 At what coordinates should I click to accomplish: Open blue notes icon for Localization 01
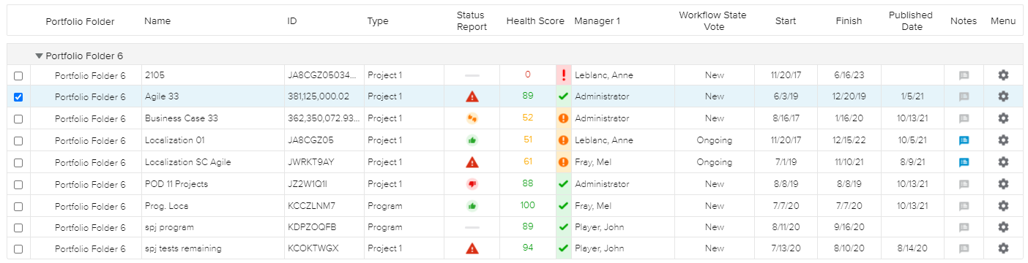tap(964, 140)
